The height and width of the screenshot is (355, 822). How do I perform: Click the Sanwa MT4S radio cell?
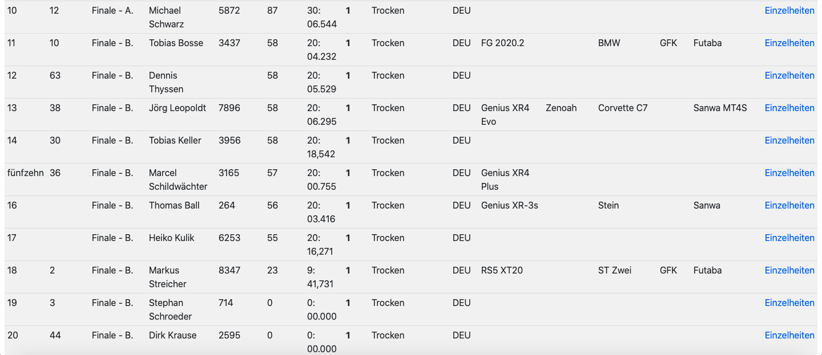pos(720,108)
